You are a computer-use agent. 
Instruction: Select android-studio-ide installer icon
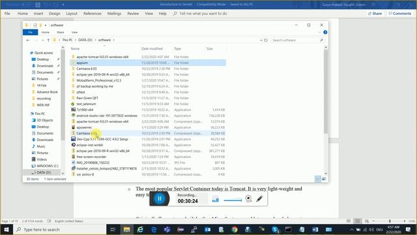point(73,116)
